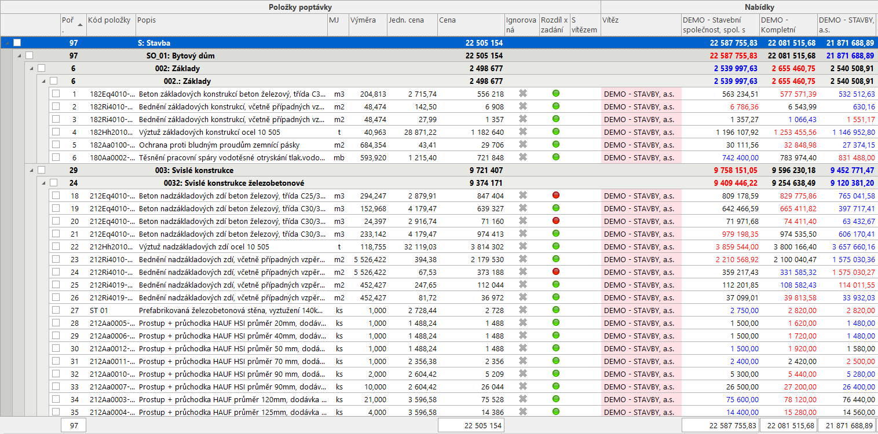Click winner cell DEMO - STAVBY in row 35
This screenshot has height=434, width=878.
click(641, 412)
